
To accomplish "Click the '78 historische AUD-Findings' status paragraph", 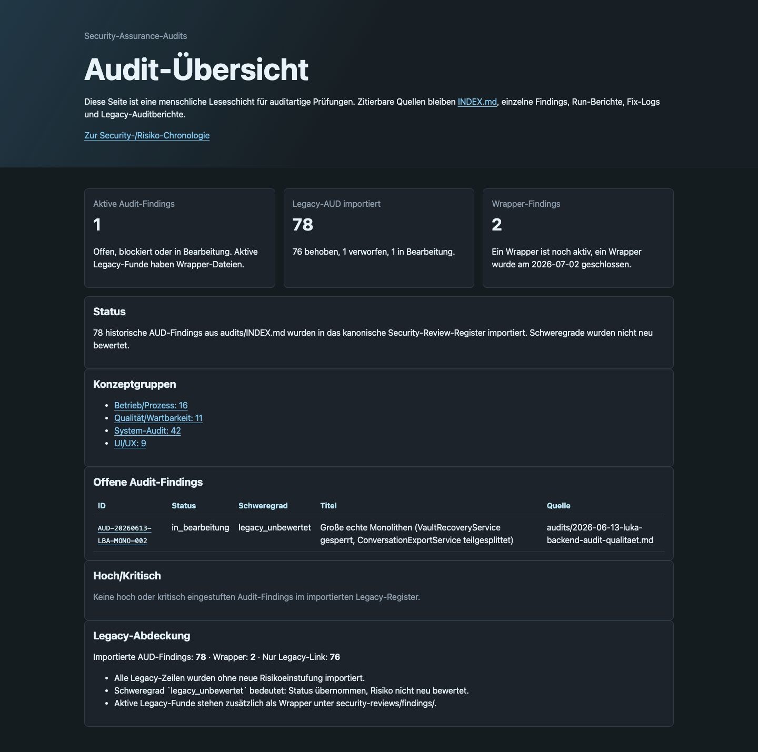I will pos(373,339).
